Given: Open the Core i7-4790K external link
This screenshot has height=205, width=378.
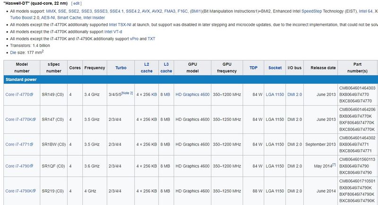Looking at the screenshot, I should (20, 191).
